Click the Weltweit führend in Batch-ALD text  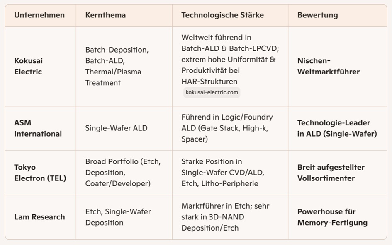(x=228, y=59)
